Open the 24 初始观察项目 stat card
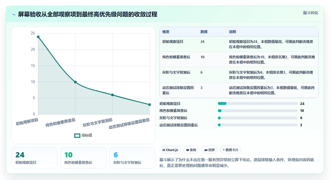330x180 pixels. 34,158
